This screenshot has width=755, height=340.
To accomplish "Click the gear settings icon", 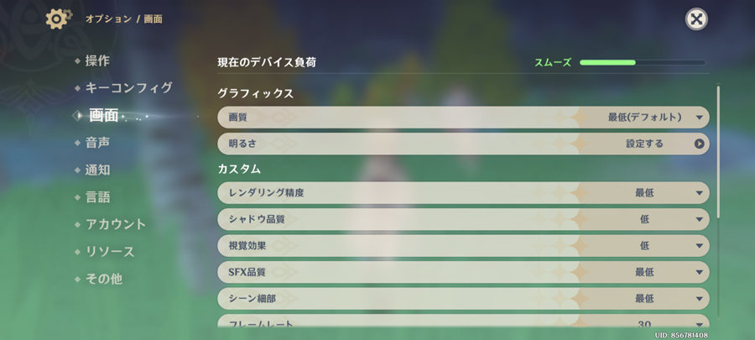I will pyautogui.click(x=58, y=18).
